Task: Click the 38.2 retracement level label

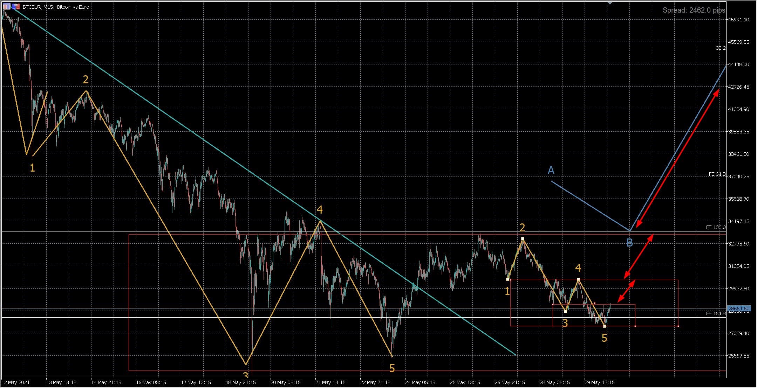Action: (721, 48)
